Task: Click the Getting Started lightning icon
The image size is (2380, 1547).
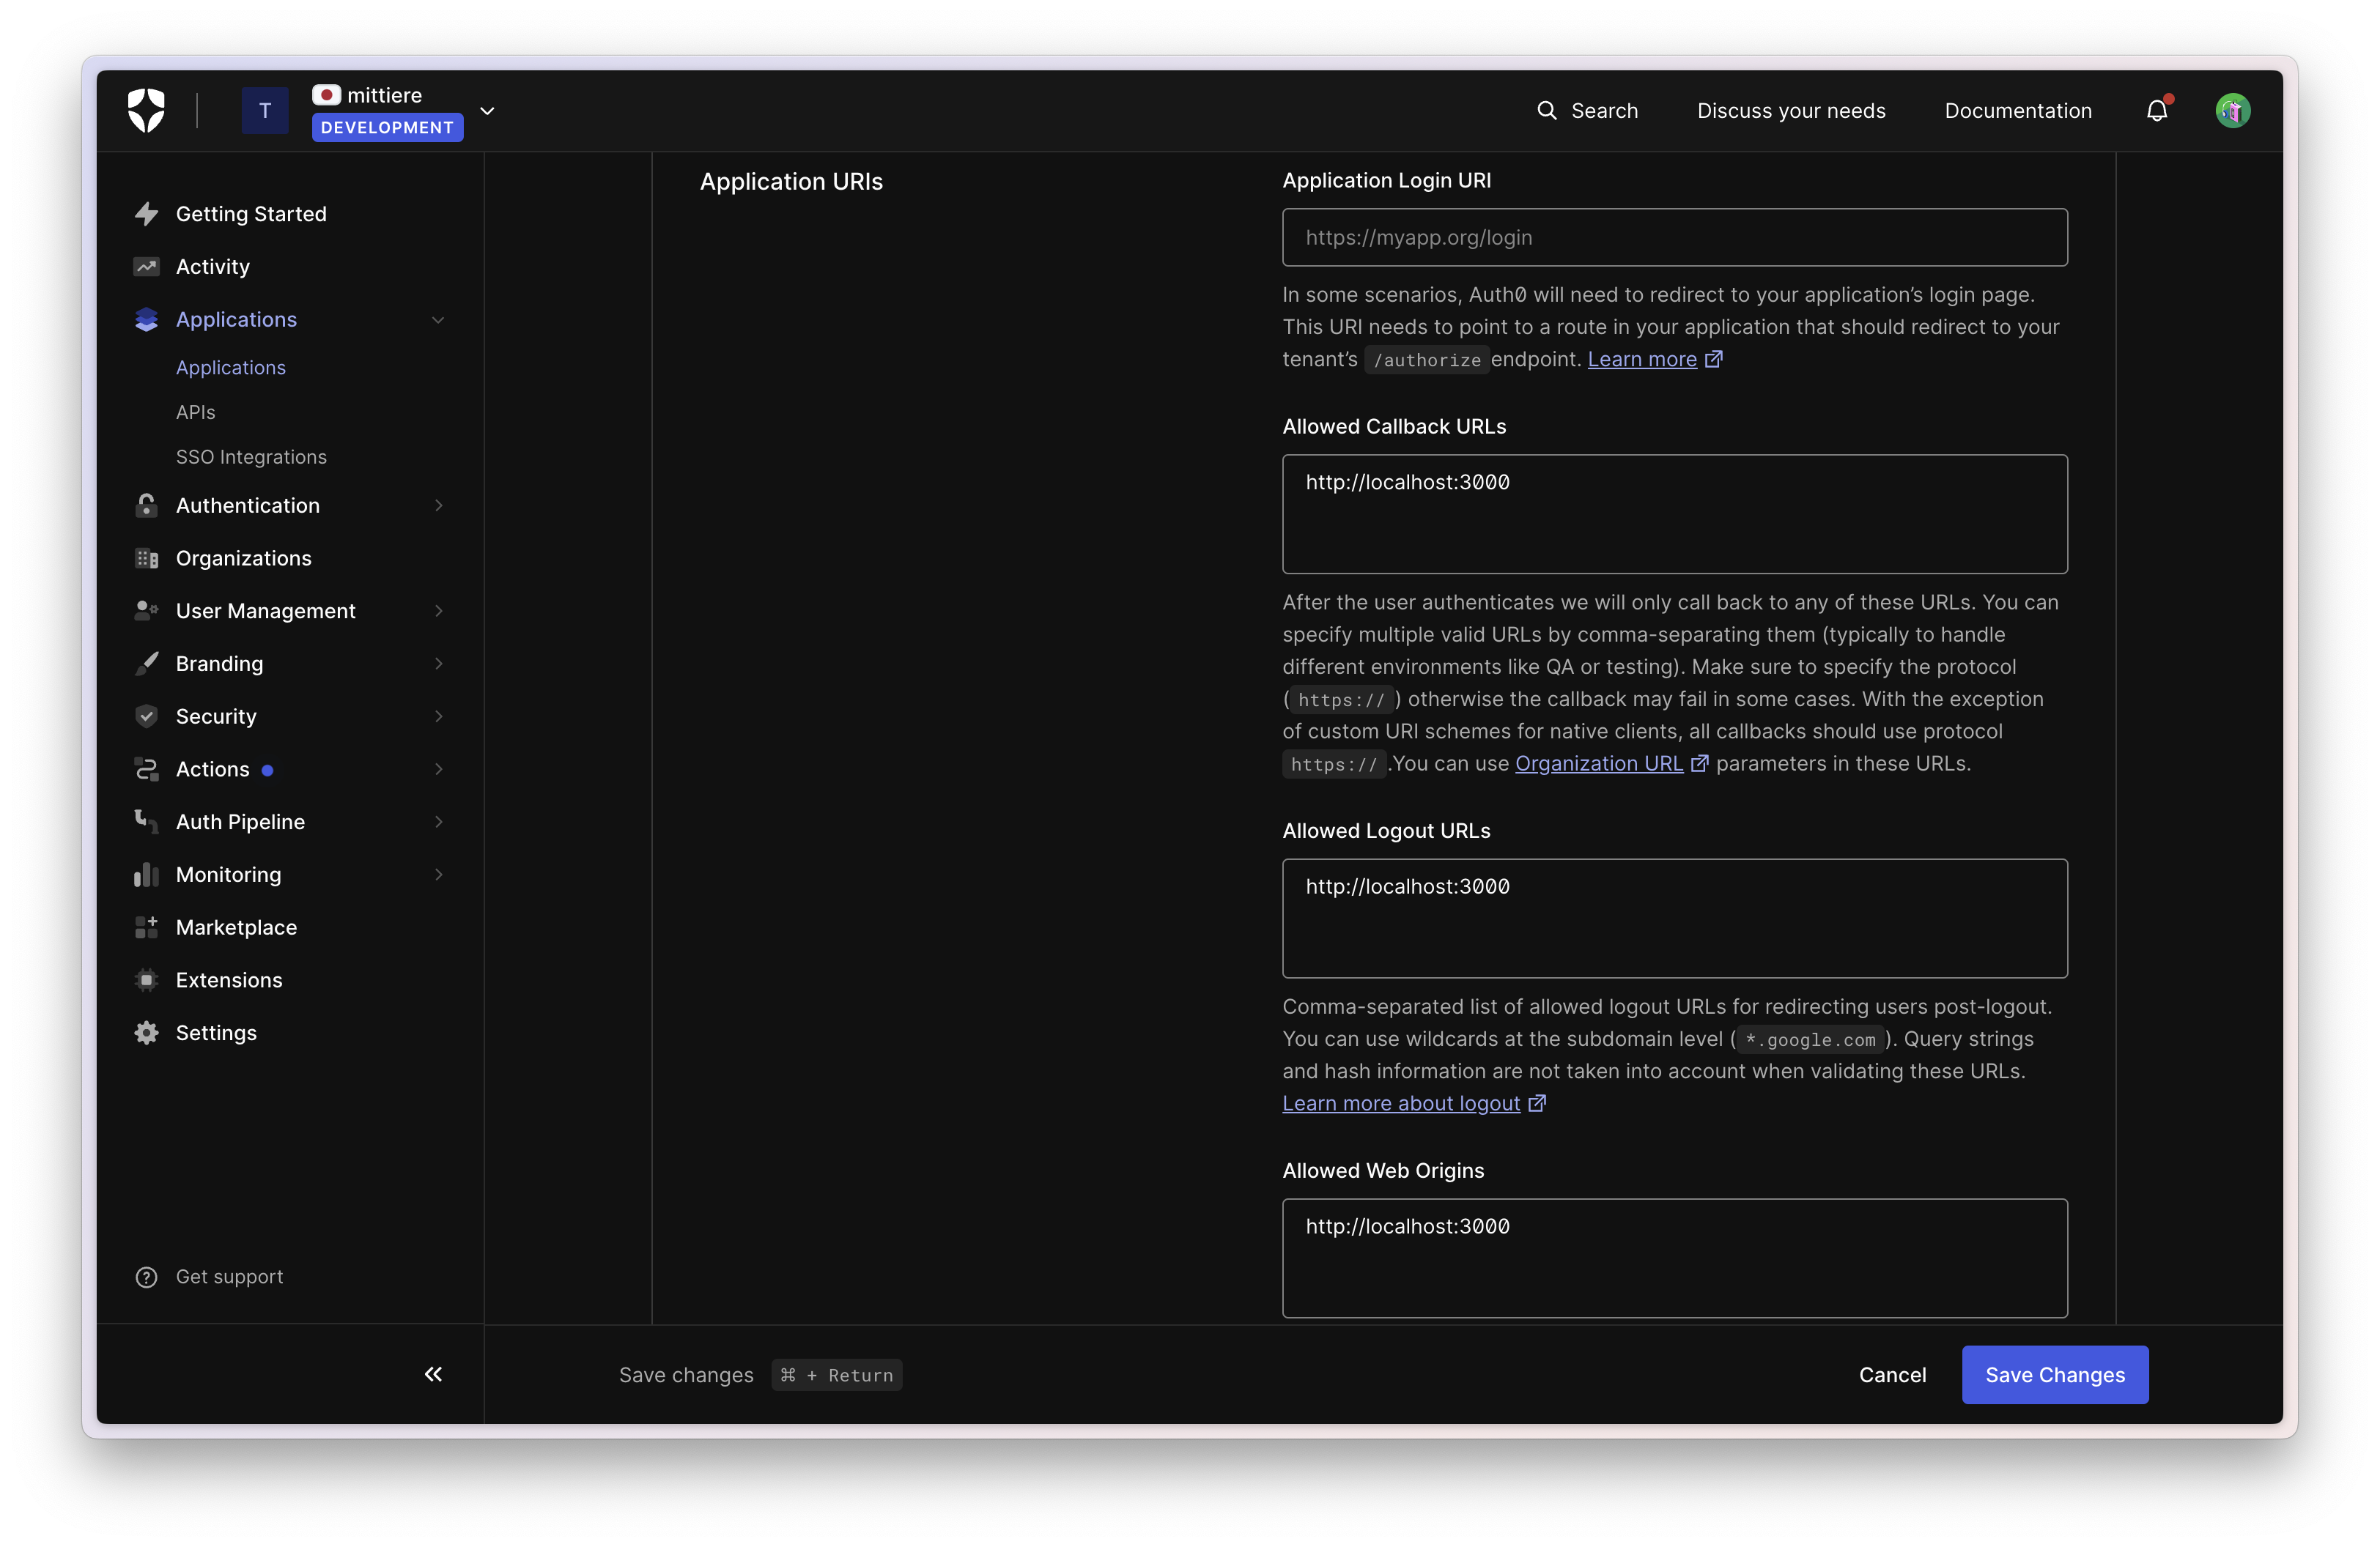Action: [x=146, y=214]
